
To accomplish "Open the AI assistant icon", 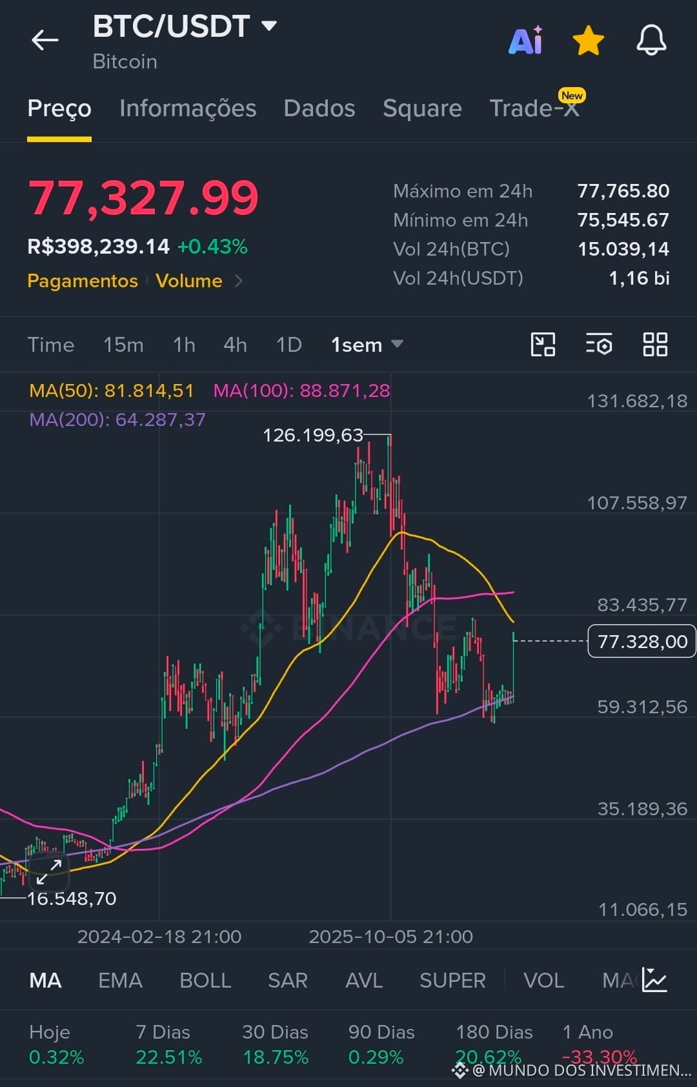I will pyautogui.click(x=526, y=41).
